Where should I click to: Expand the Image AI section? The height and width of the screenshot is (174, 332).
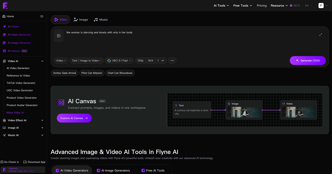[42, 128]
